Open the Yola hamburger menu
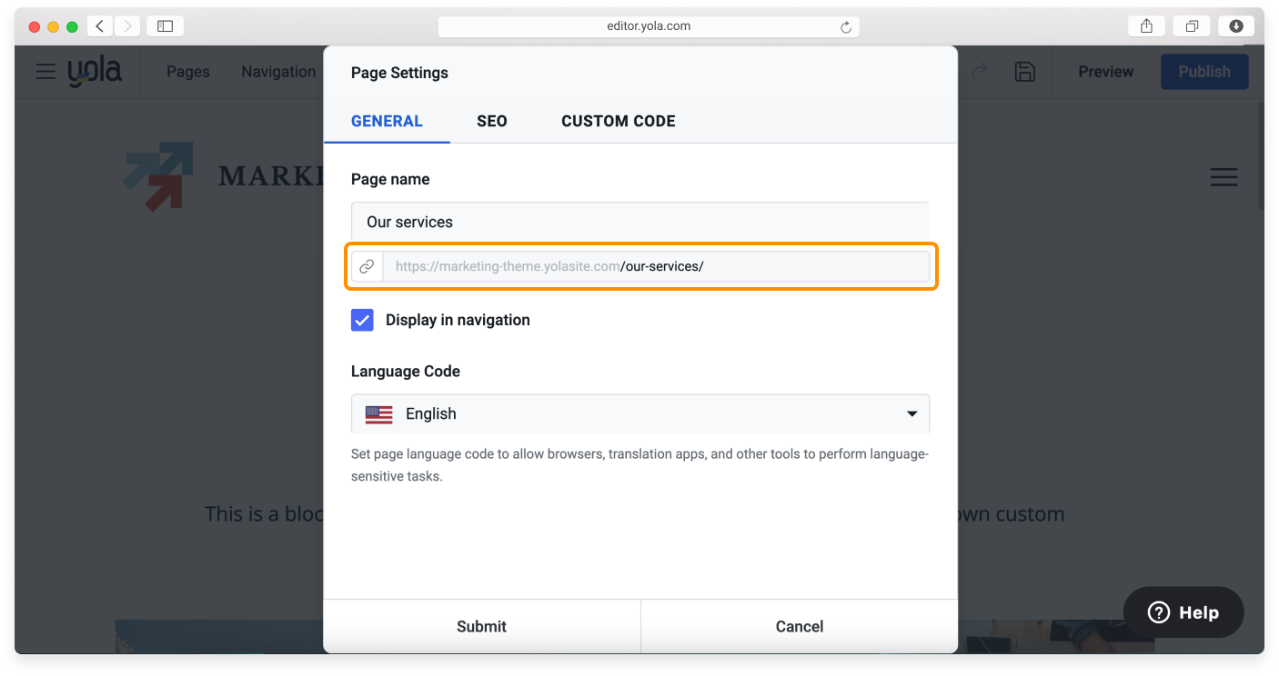Viewport: 1279px width, 676px height. pyautogui.click(x=45, y=71)
